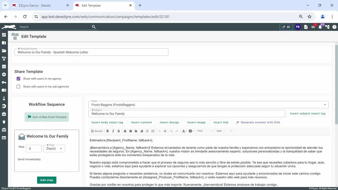Open the text color picker
The height and width of the screenshot is (190, 338).
(x=184, y=131)
